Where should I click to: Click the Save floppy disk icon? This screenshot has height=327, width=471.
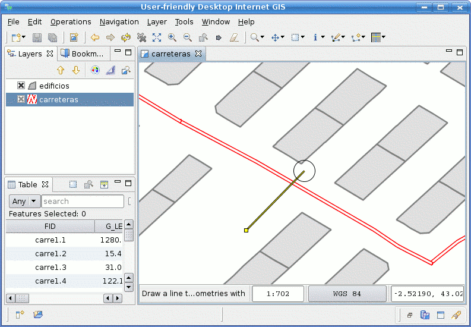tap(37, 37)
